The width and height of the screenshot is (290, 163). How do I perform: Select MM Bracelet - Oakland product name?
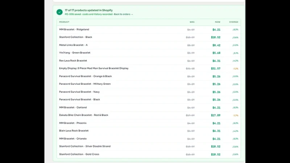pyautogui.click(x=73, y=107)
